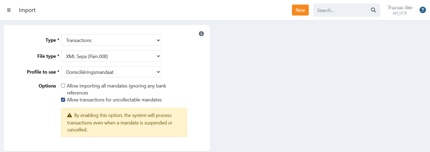Click the yellow suspended-mandate warning message
Image resolution: width=430 pixels, height=152 pixels.
point(124,123)
